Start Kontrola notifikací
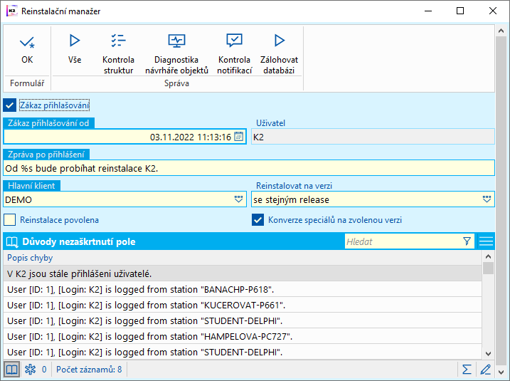Viewport: 510px width, 381px height. [x=234, y=41]
